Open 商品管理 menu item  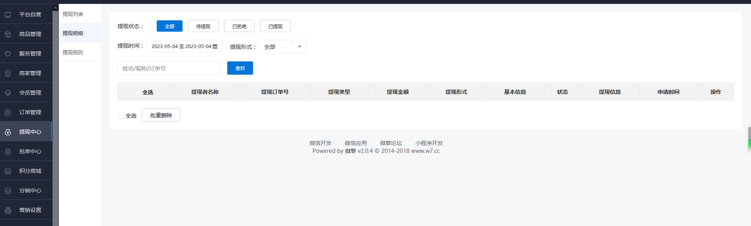(x=26, y=34)
